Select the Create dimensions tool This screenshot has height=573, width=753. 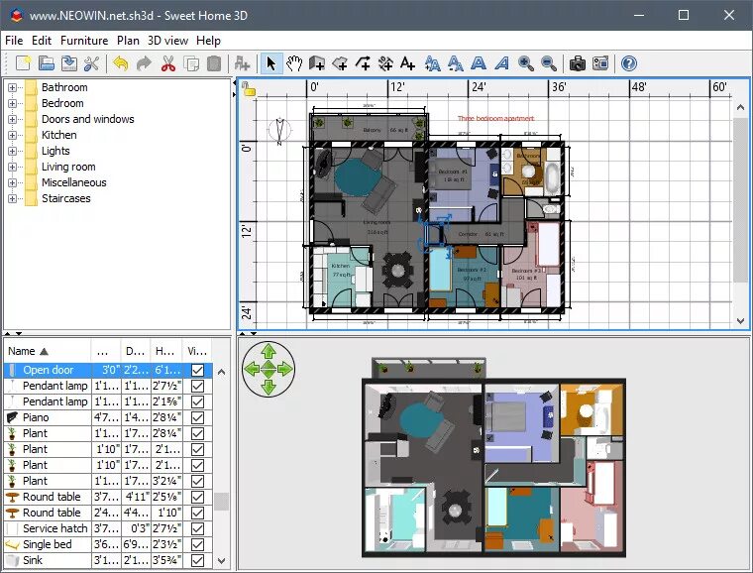(x=385, y=63)
